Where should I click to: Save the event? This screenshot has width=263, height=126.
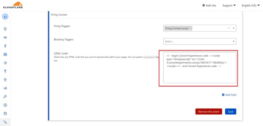231,112
